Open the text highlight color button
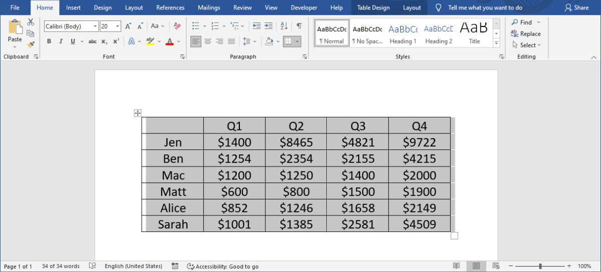 tap(150, 41)
